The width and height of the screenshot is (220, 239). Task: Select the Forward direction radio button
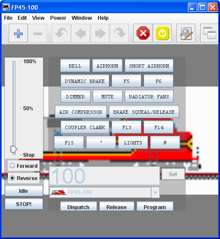tap(24, 166)
